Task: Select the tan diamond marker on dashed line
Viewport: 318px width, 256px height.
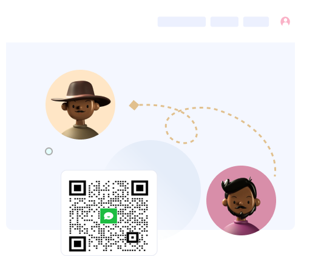Action: [x=134, y=105]
